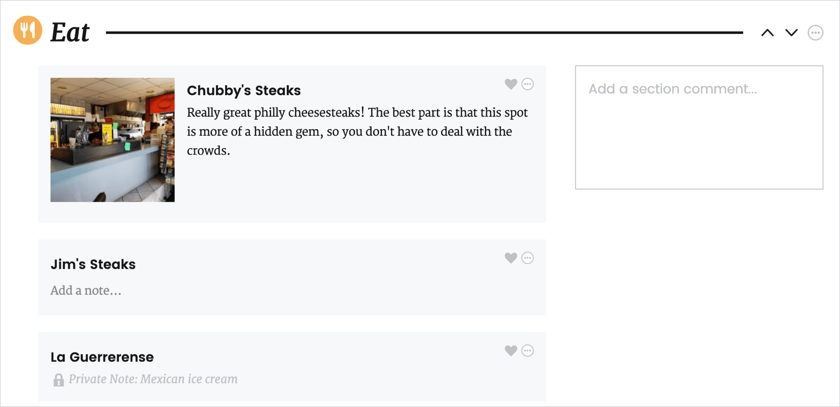The image size is (840, 407).
Task: Click Add a note under Jim's Steaks
Action: click(x=86, y=290)
